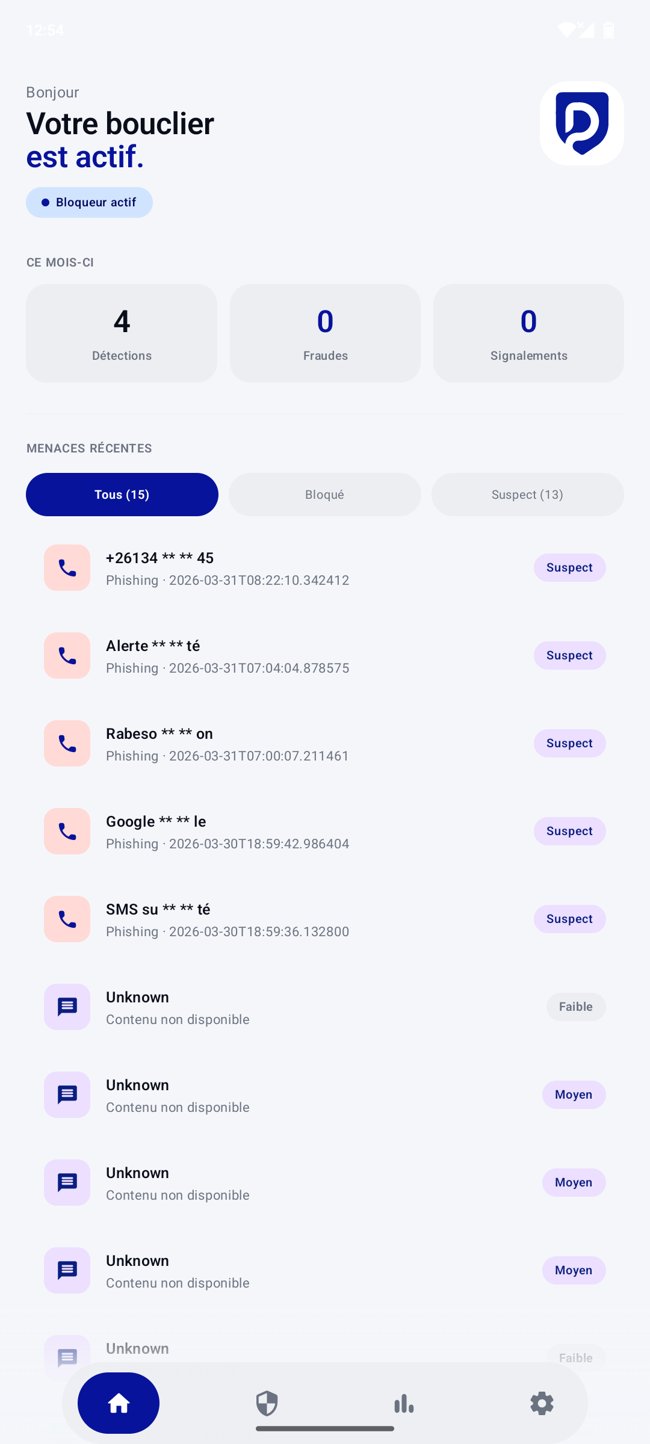
Task: Select the home tab icon
Action: (118, 1404)
